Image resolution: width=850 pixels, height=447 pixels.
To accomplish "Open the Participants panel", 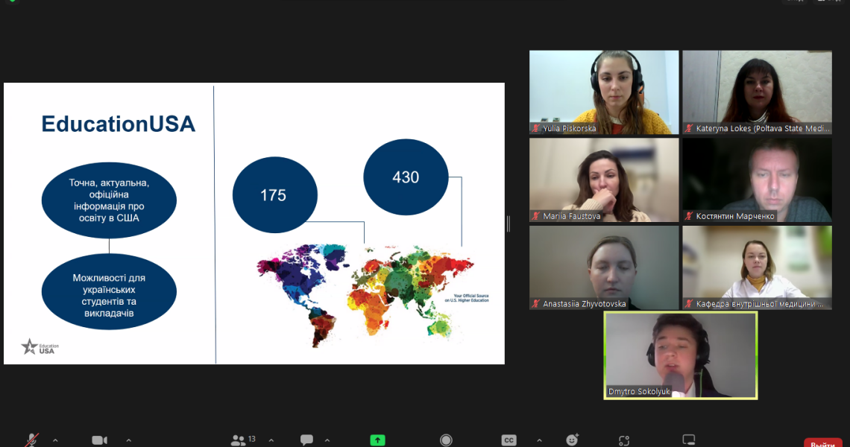I will point(239,438).
